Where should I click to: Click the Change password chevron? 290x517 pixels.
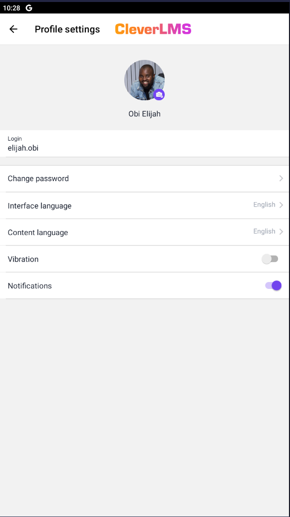(x=281, y=178)
